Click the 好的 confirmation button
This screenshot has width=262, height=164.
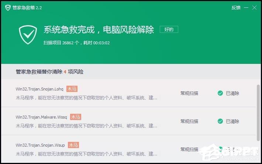pos(169,30)
